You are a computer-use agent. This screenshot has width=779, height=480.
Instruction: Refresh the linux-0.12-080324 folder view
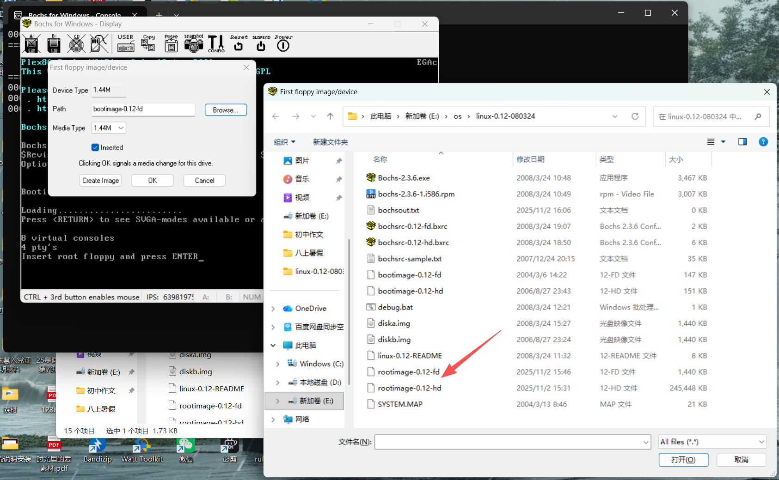point(635,116)
